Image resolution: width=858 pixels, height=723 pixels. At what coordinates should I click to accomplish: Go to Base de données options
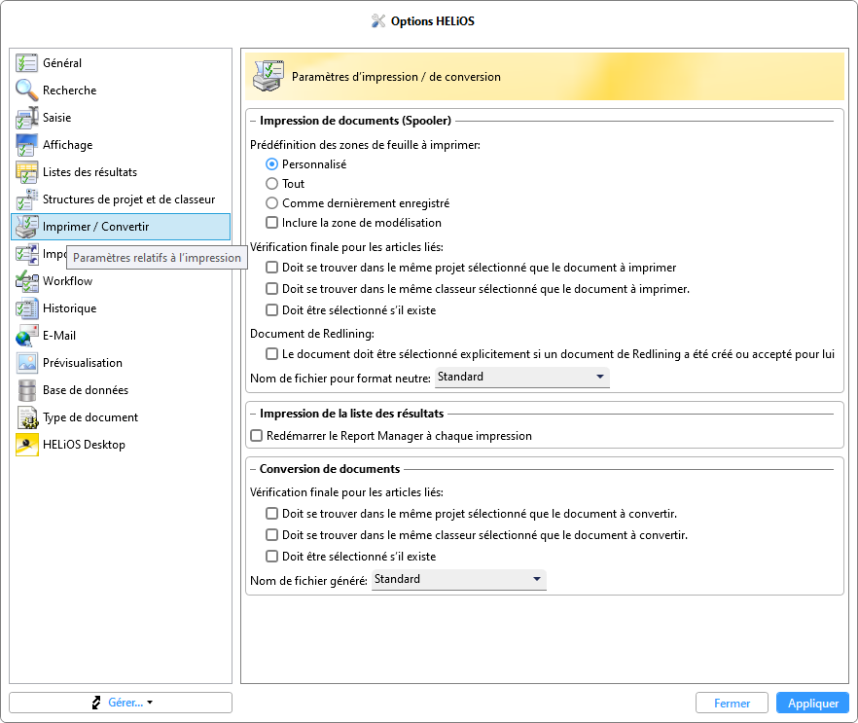[x=121, y=390]
